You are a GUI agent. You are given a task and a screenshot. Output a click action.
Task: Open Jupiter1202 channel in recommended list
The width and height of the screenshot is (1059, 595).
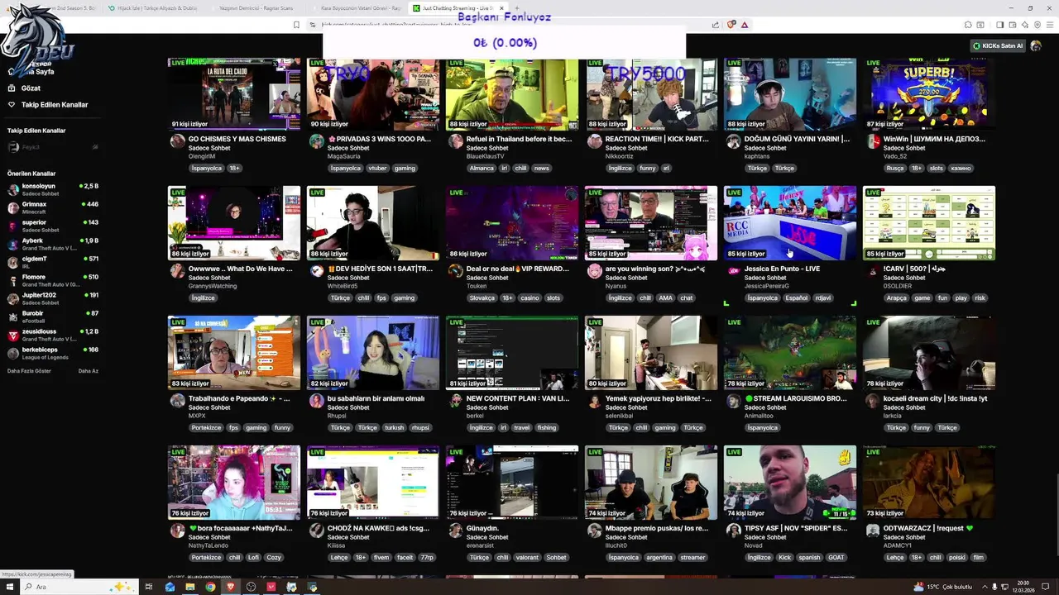[x=53, y=298]
